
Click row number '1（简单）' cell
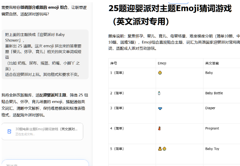132,78
